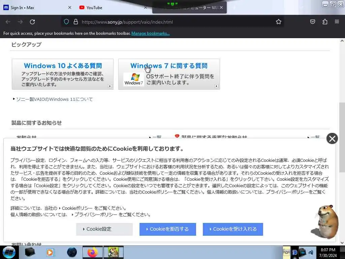Click Cookieを拒否する reject button
Viewport: 345px width, 259px height.
point(168,229)
